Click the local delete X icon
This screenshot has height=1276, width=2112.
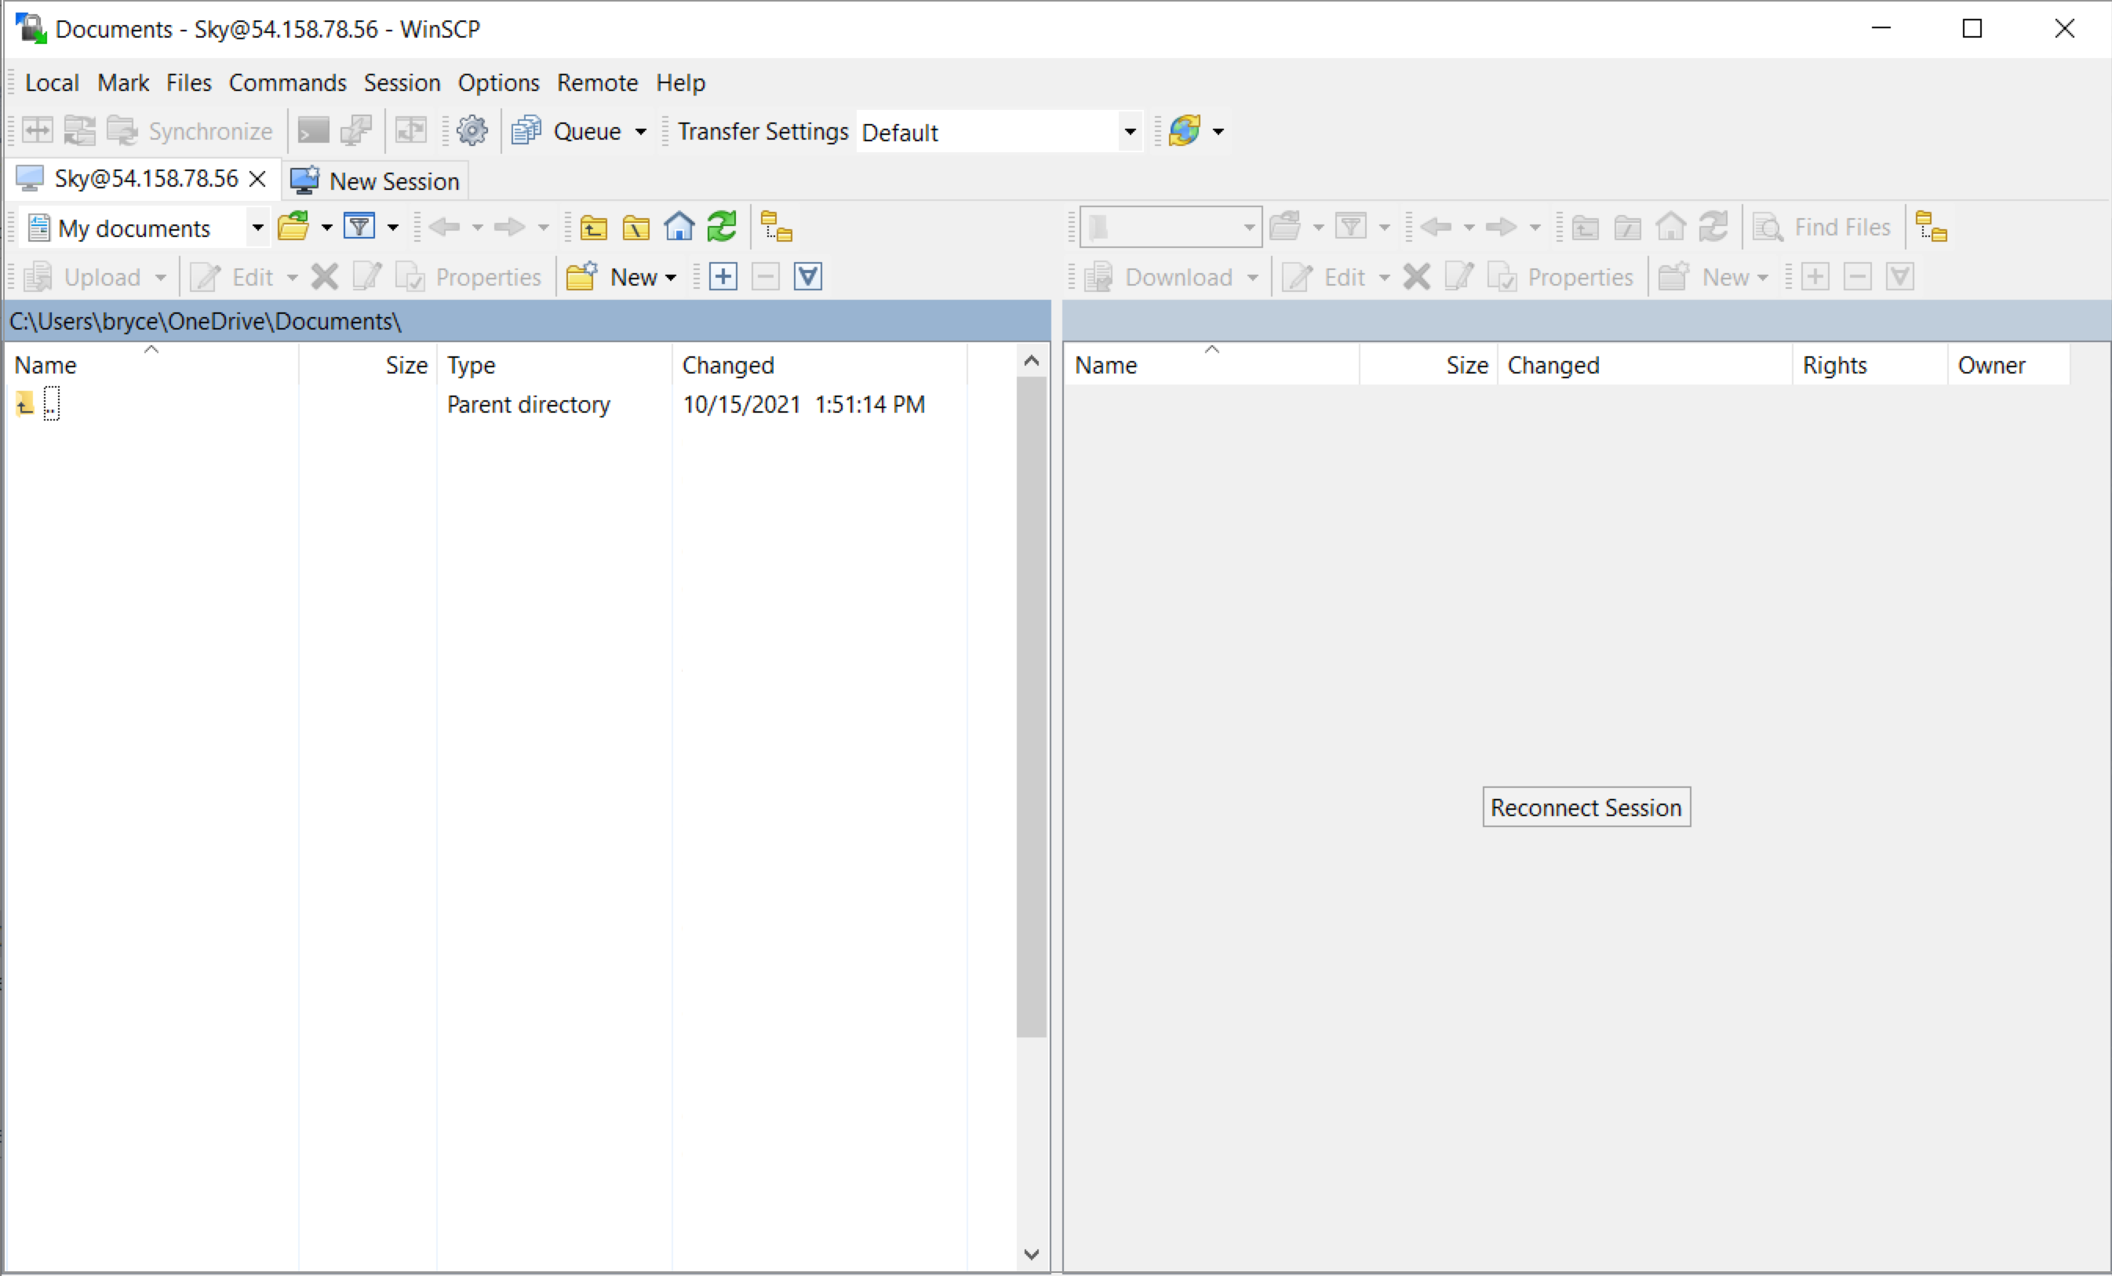325,277
